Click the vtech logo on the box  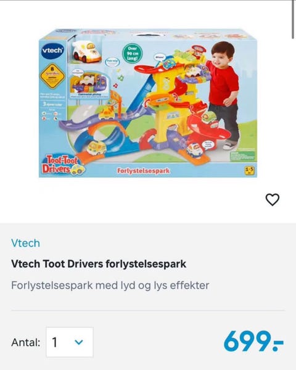tap(53, 51)
